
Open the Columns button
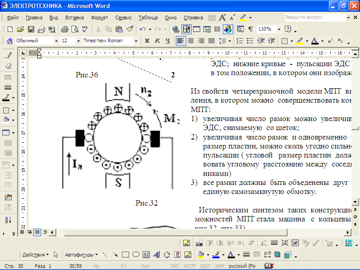coord(217,29)
